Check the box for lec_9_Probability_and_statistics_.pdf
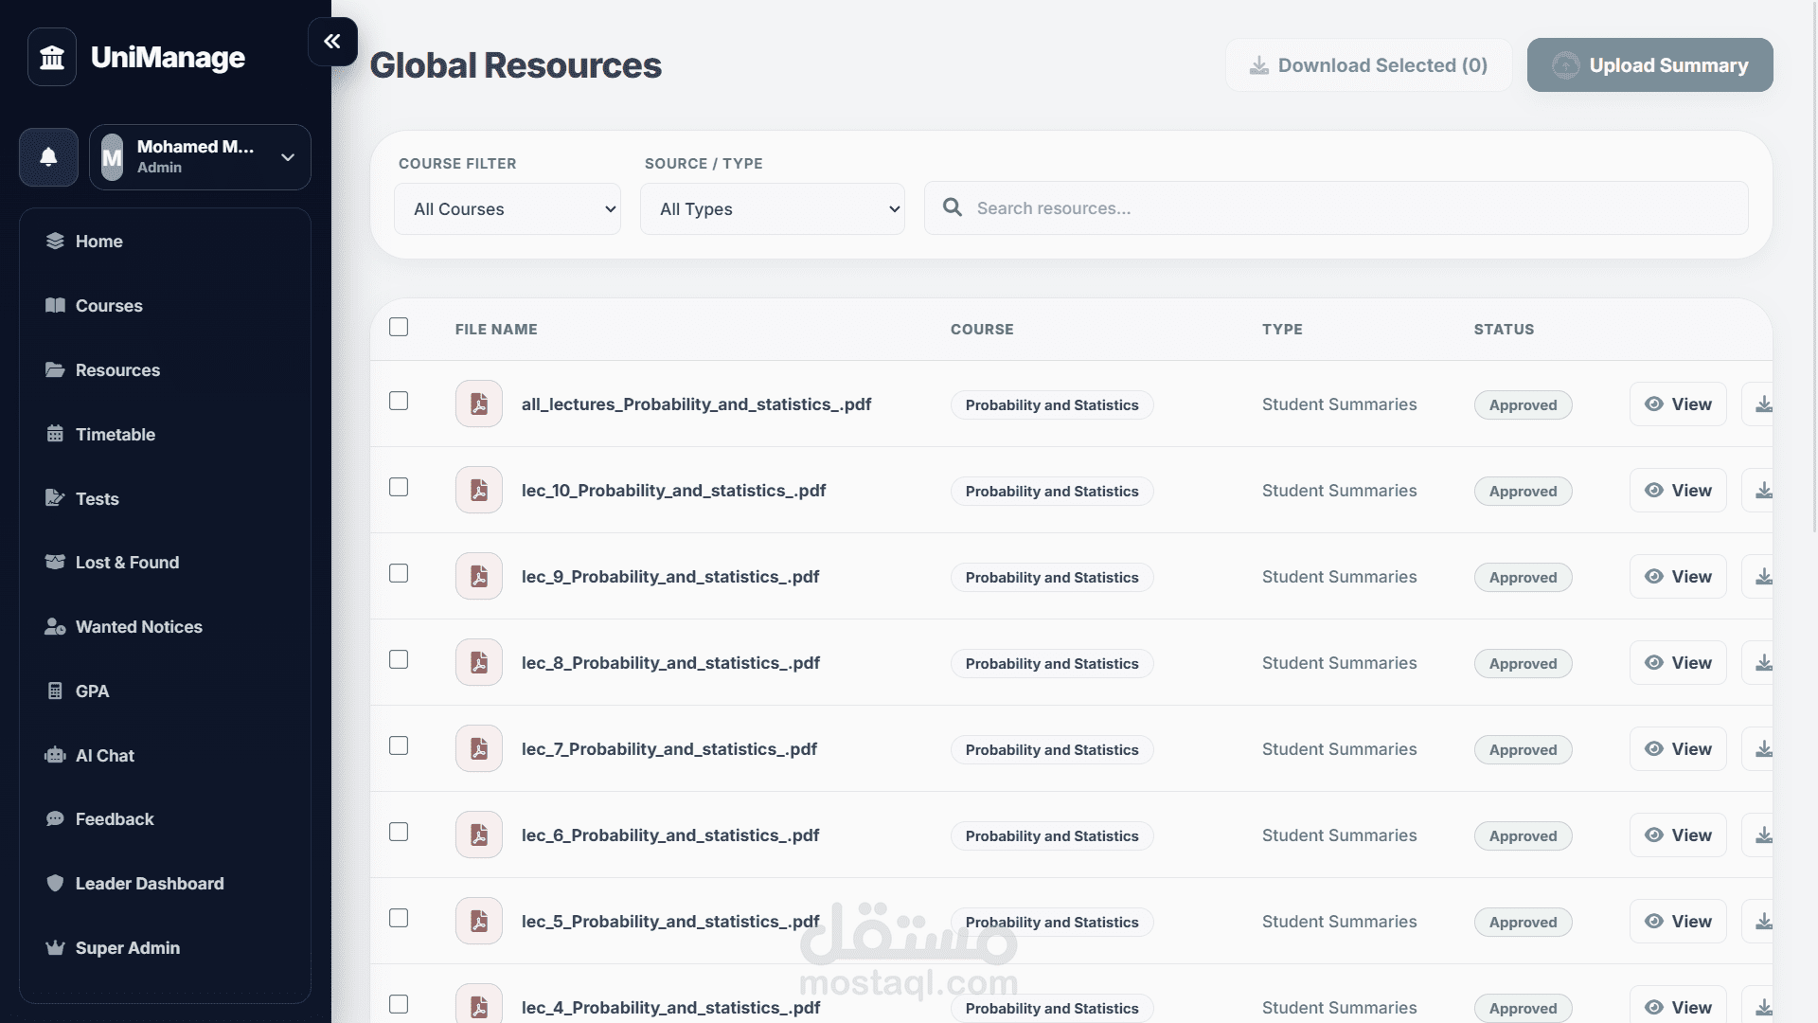This screenshot has width=1818, height=1023. (x=399, y=573)
